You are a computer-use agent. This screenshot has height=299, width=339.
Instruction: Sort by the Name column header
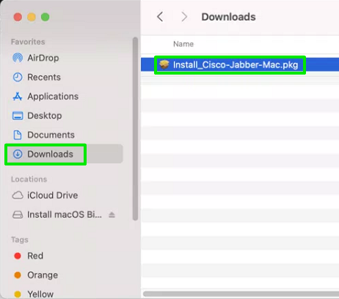[x=183, y=44]
